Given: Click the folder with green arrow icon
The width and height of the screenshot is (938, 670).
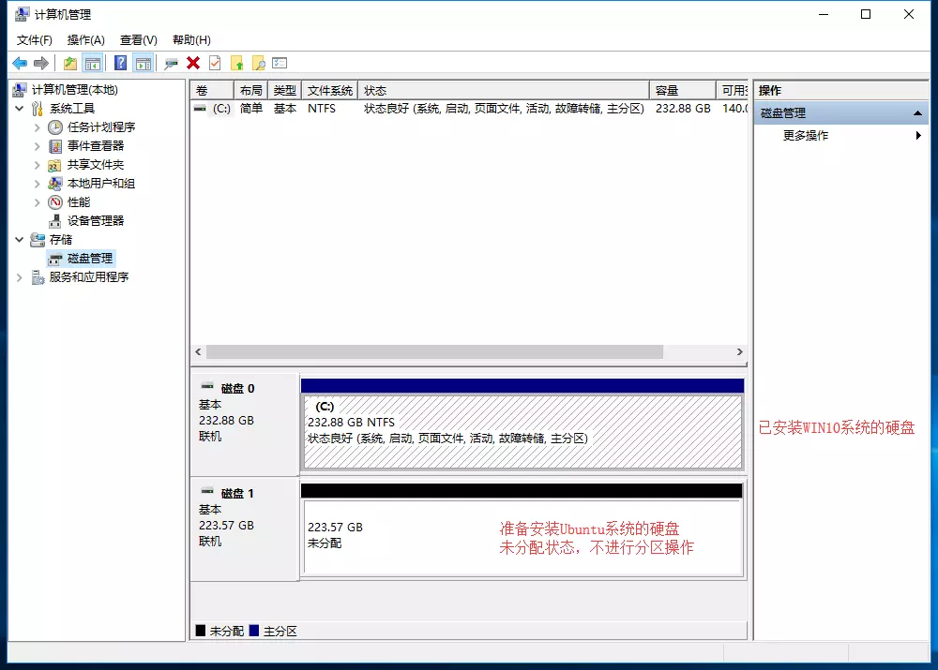Looking at the screenshot, I should pyautogui.click(x=237, y=64).
